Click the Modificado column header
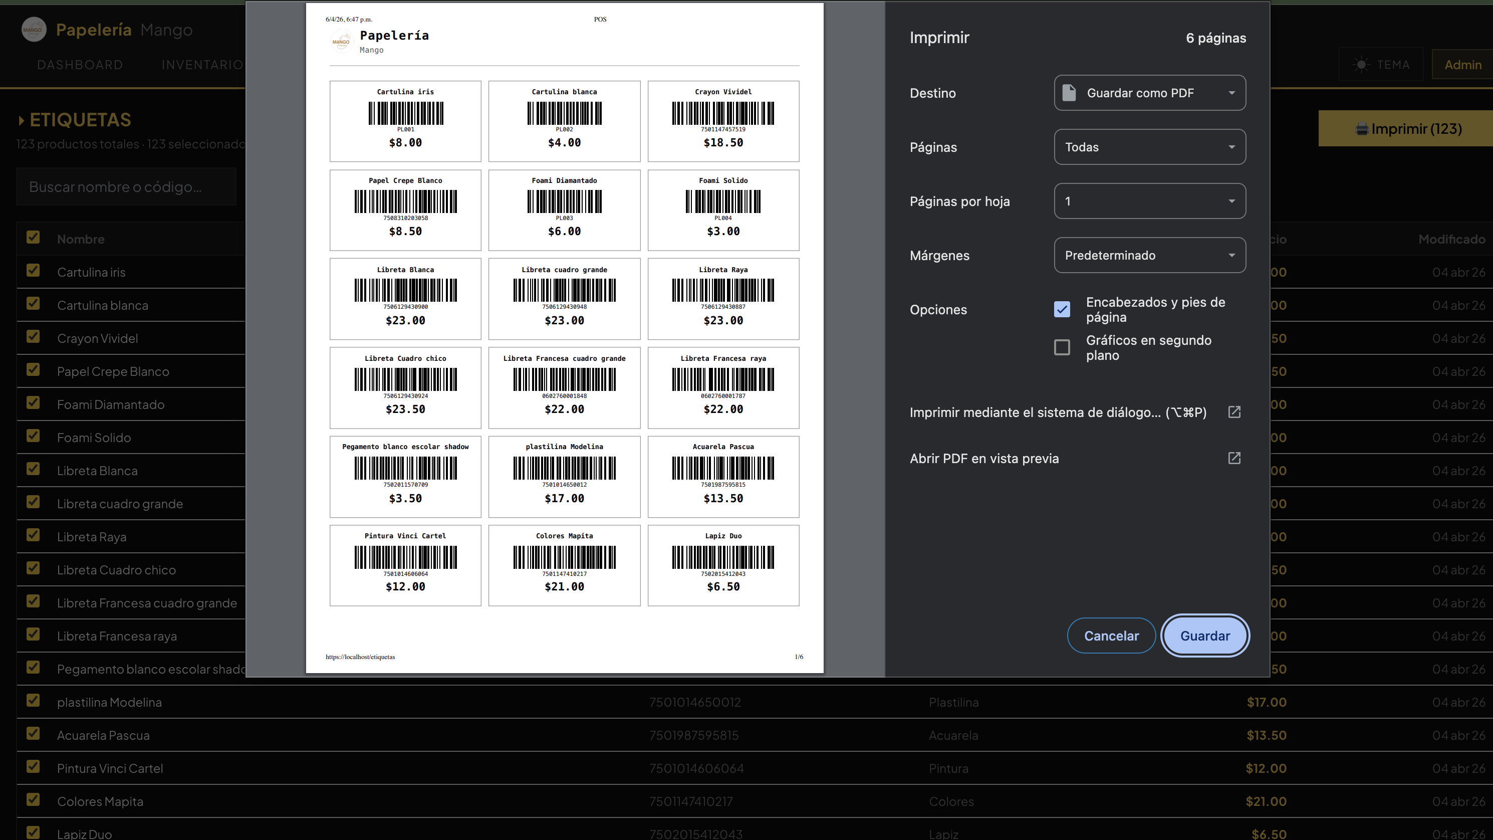 coord(1451,240)
